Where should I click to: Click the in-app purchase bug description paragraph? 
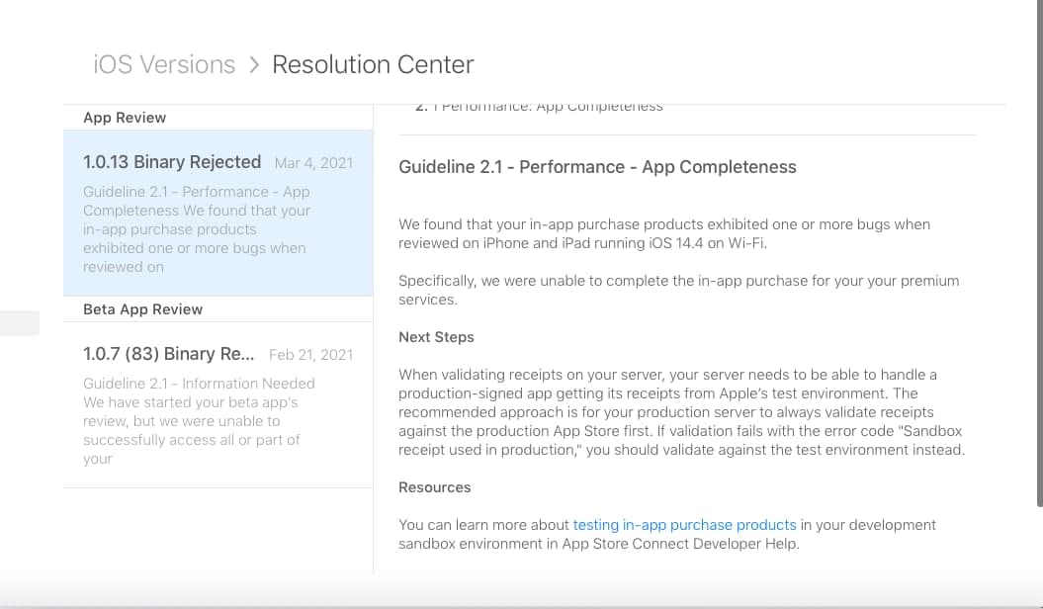(x=664, y=233)
